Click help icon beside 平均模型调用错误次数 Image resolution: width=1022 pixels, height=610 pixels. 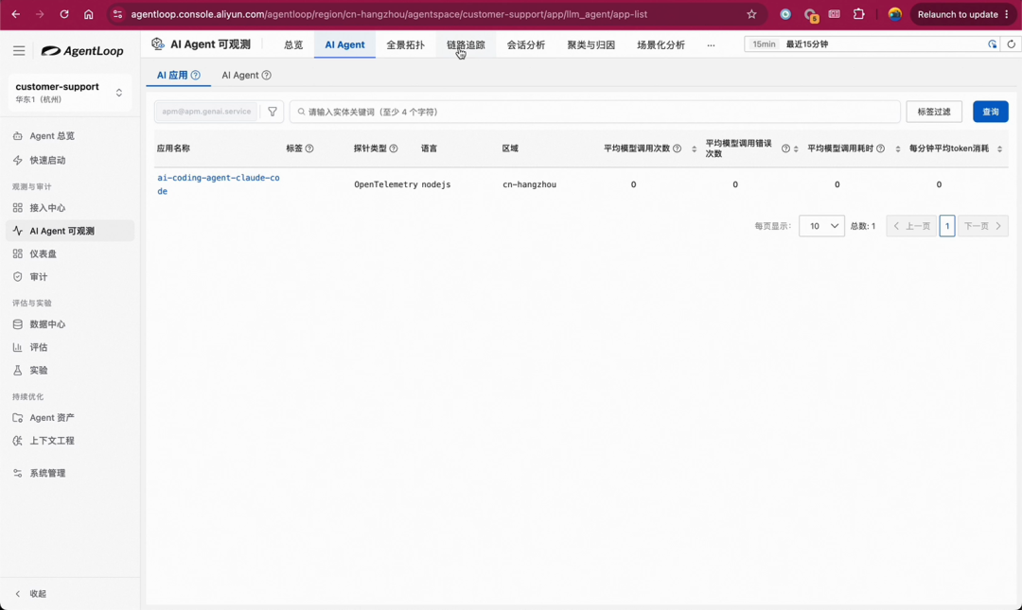click(785, 148)
